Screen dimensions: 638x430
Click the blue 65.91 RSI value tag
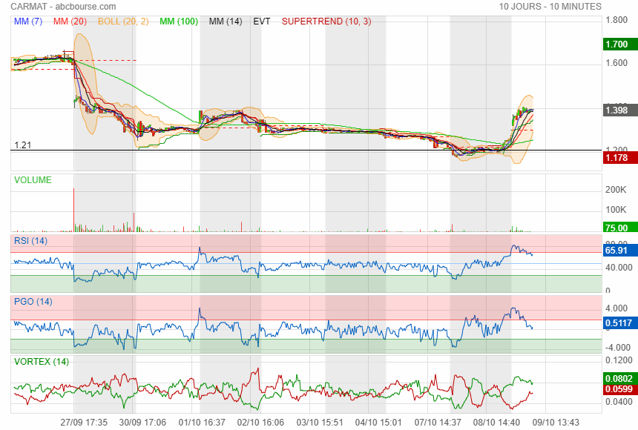click(x=616, y=251)
